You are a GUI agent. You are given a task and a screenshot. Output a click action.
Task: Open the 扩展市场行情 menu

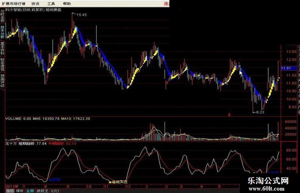click(x=14, y=3)
